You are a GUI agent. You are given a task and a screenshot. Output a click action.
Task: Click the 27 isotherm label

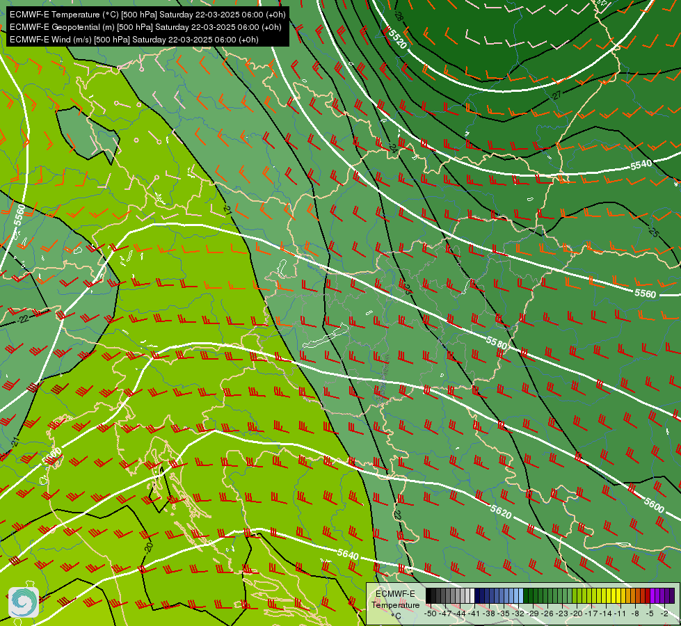pos(556,95)
